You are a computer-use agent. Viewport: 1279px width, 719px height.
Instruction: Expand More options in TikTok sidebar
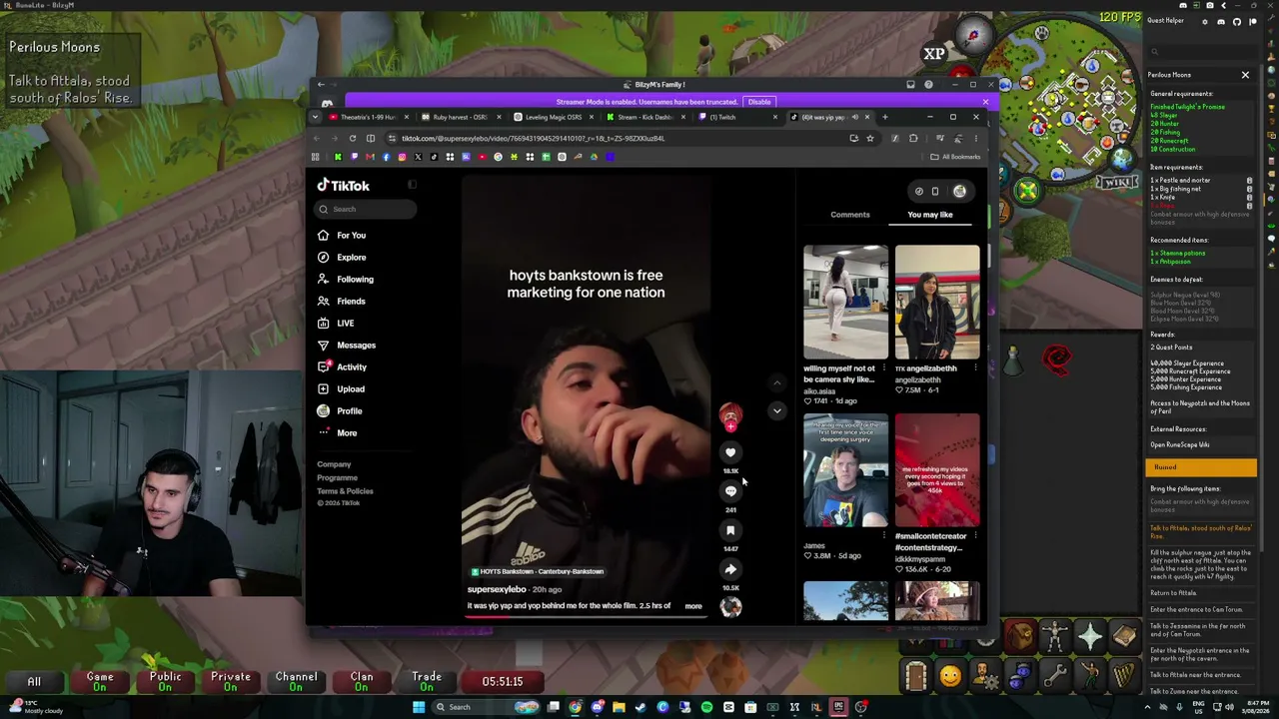pos(337,432)
